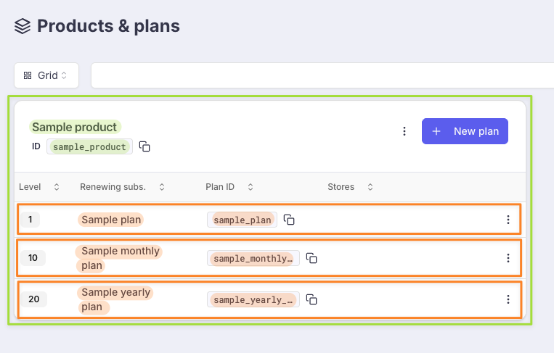
Task: Click the Sample product title
Action: click(74, 127)
